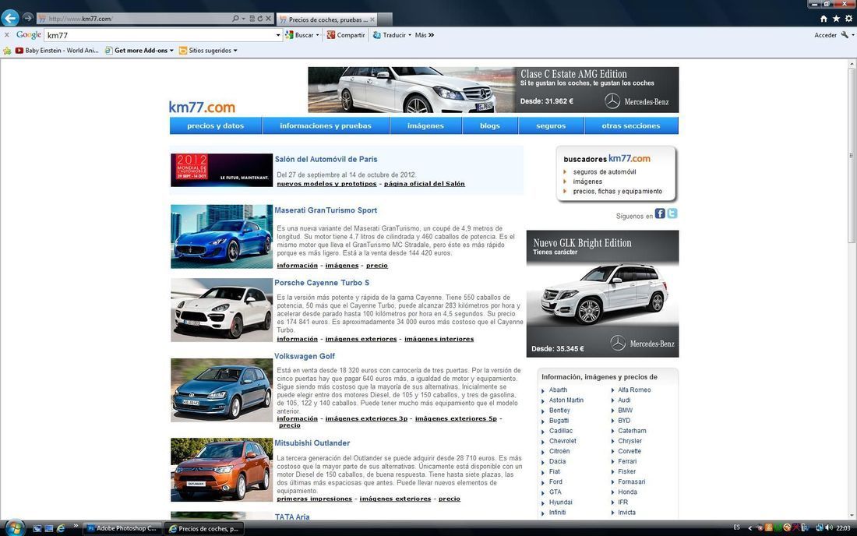857x536 pixels.
Task: Click the Mercedes Clase C Estate banner ad
Action: tap(493, 90)
